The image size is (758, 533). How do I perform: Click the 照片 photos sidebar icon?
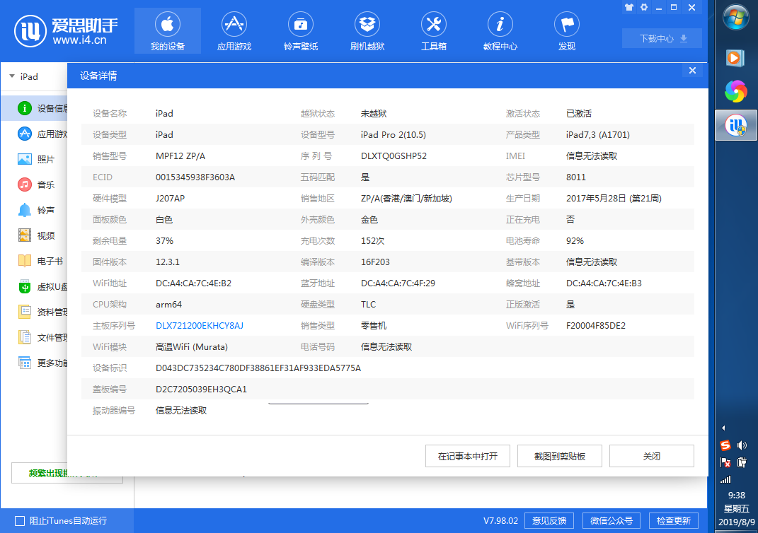click(x=25, y=159)
